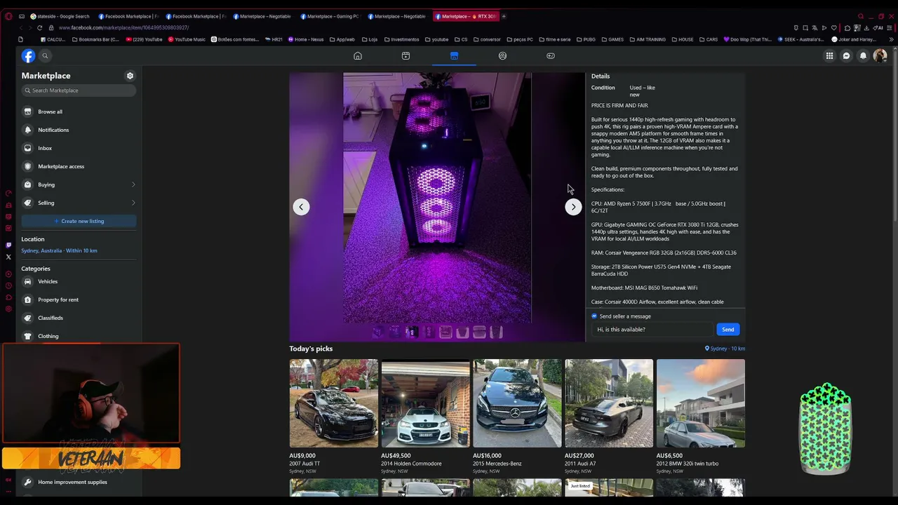
Task: Open the YouTube Music bookmark
Action: click(x=187, y=39)
